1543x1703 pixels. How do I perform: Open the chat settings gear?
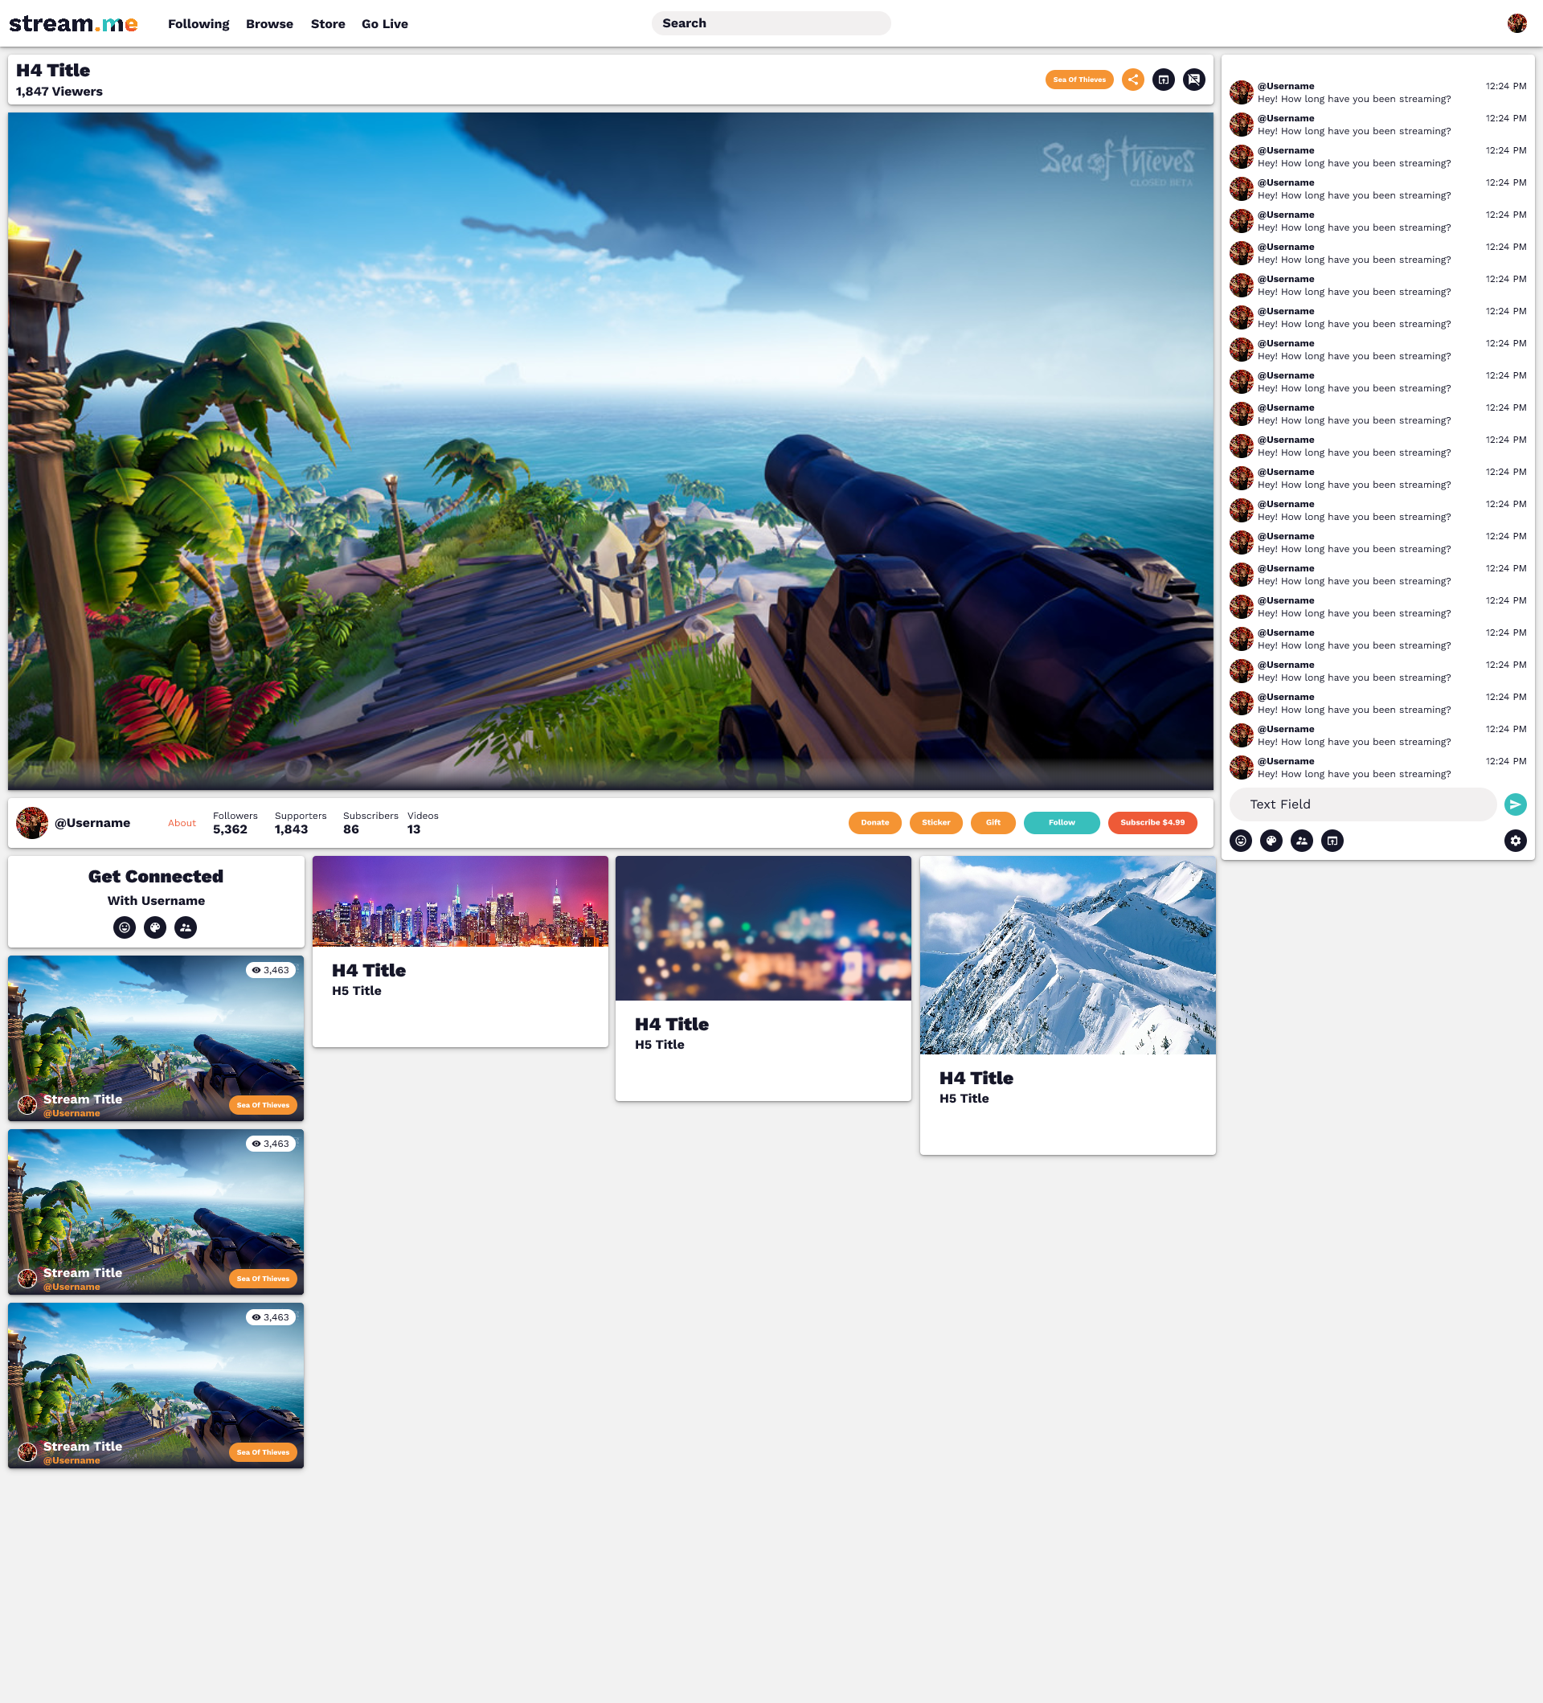pos(1515,841)
